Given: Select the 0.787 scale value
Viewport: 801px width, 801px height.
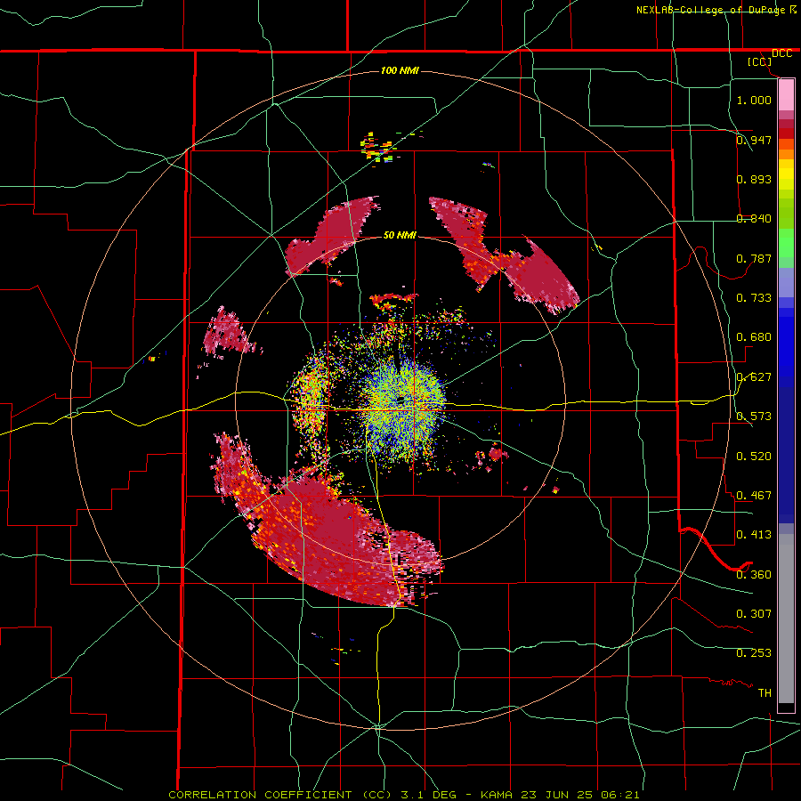Looking at the screenshot, I should point(754,258).
